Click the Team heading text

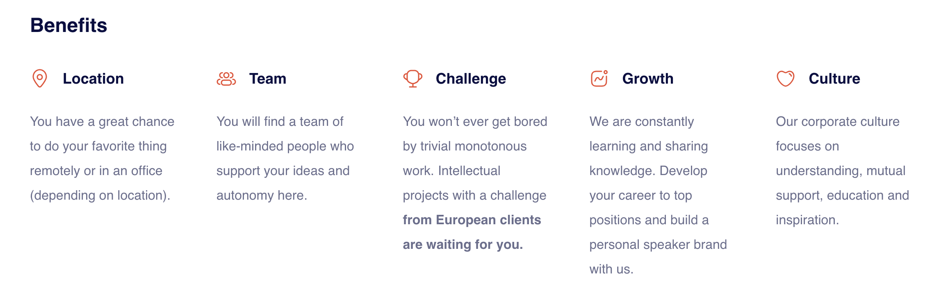point(268,79)
